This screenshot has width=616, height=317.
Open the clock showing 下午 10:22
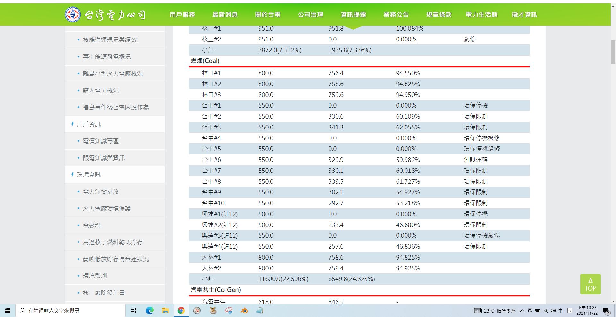coord(587,311)
